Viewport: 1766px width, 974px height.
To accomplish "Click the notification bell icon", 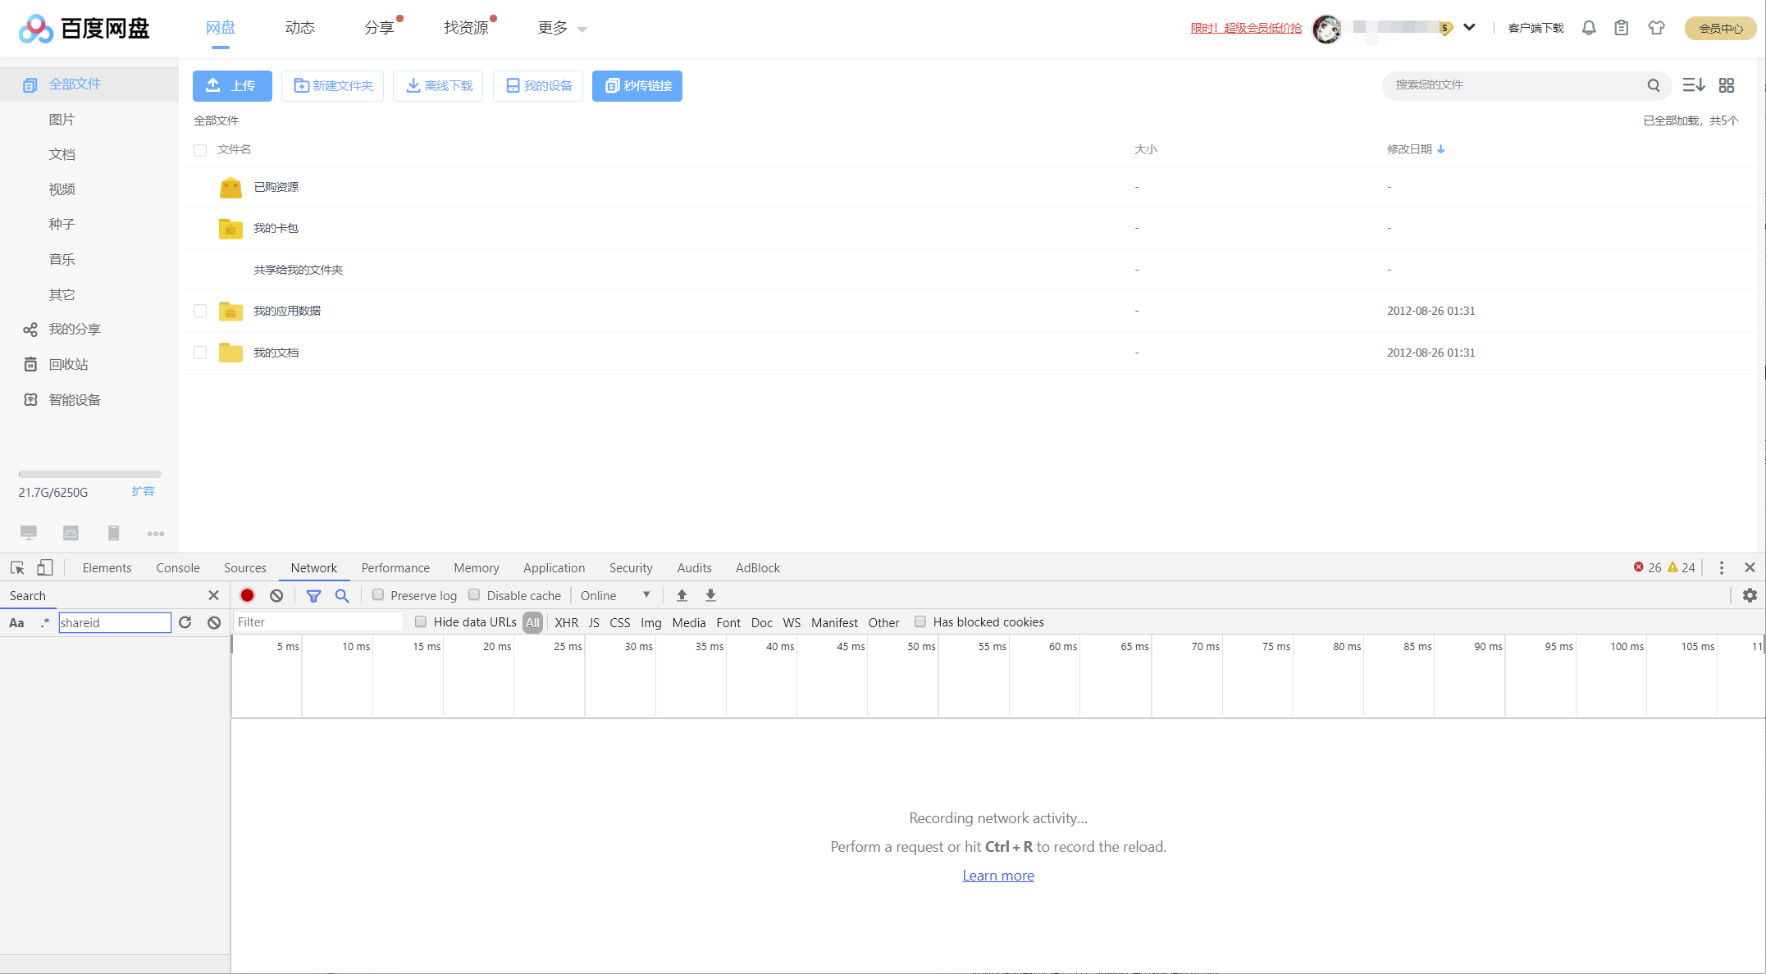I will 1589,28.
